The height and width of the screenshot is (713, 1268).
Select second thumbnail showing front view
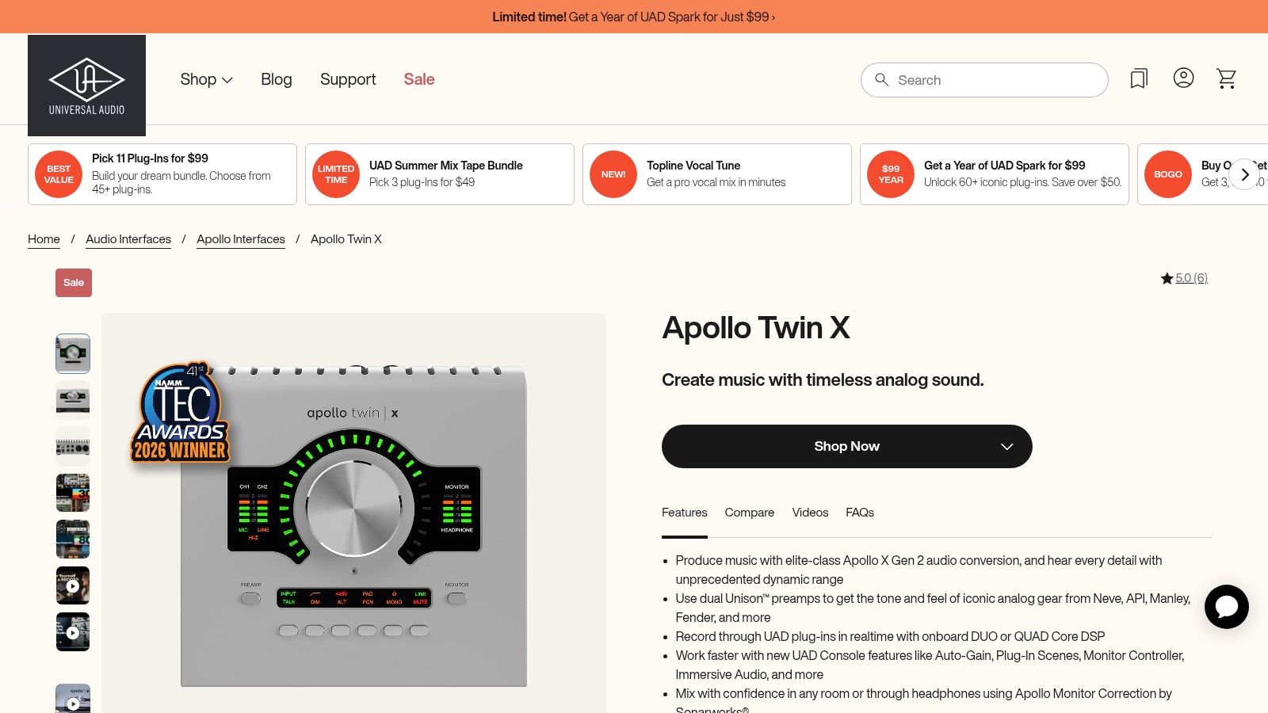click(73, 399)
